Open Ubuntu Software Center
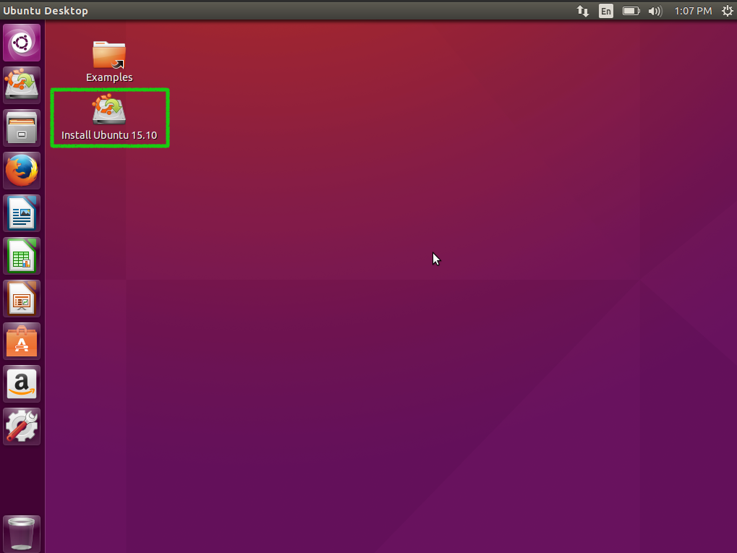Screen dimensions: 737x553 tap(22, 342)
